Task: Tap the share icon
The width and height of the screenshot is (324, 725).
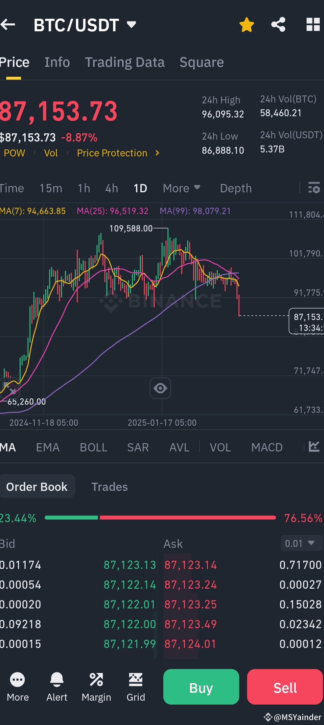Action: pyautogui.click(x=278, y=25)
